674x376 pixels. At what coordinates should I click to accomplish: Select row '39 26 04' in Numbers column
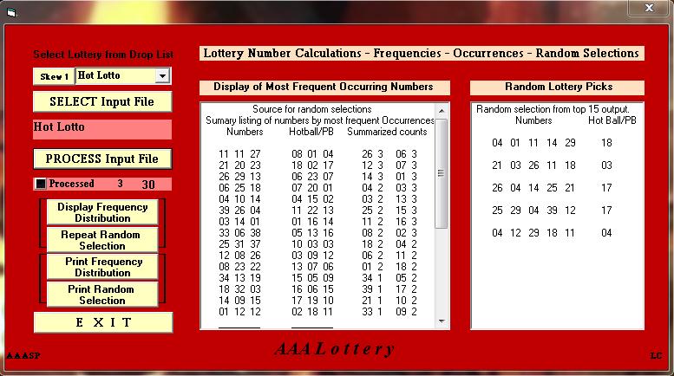pos(239,211)
